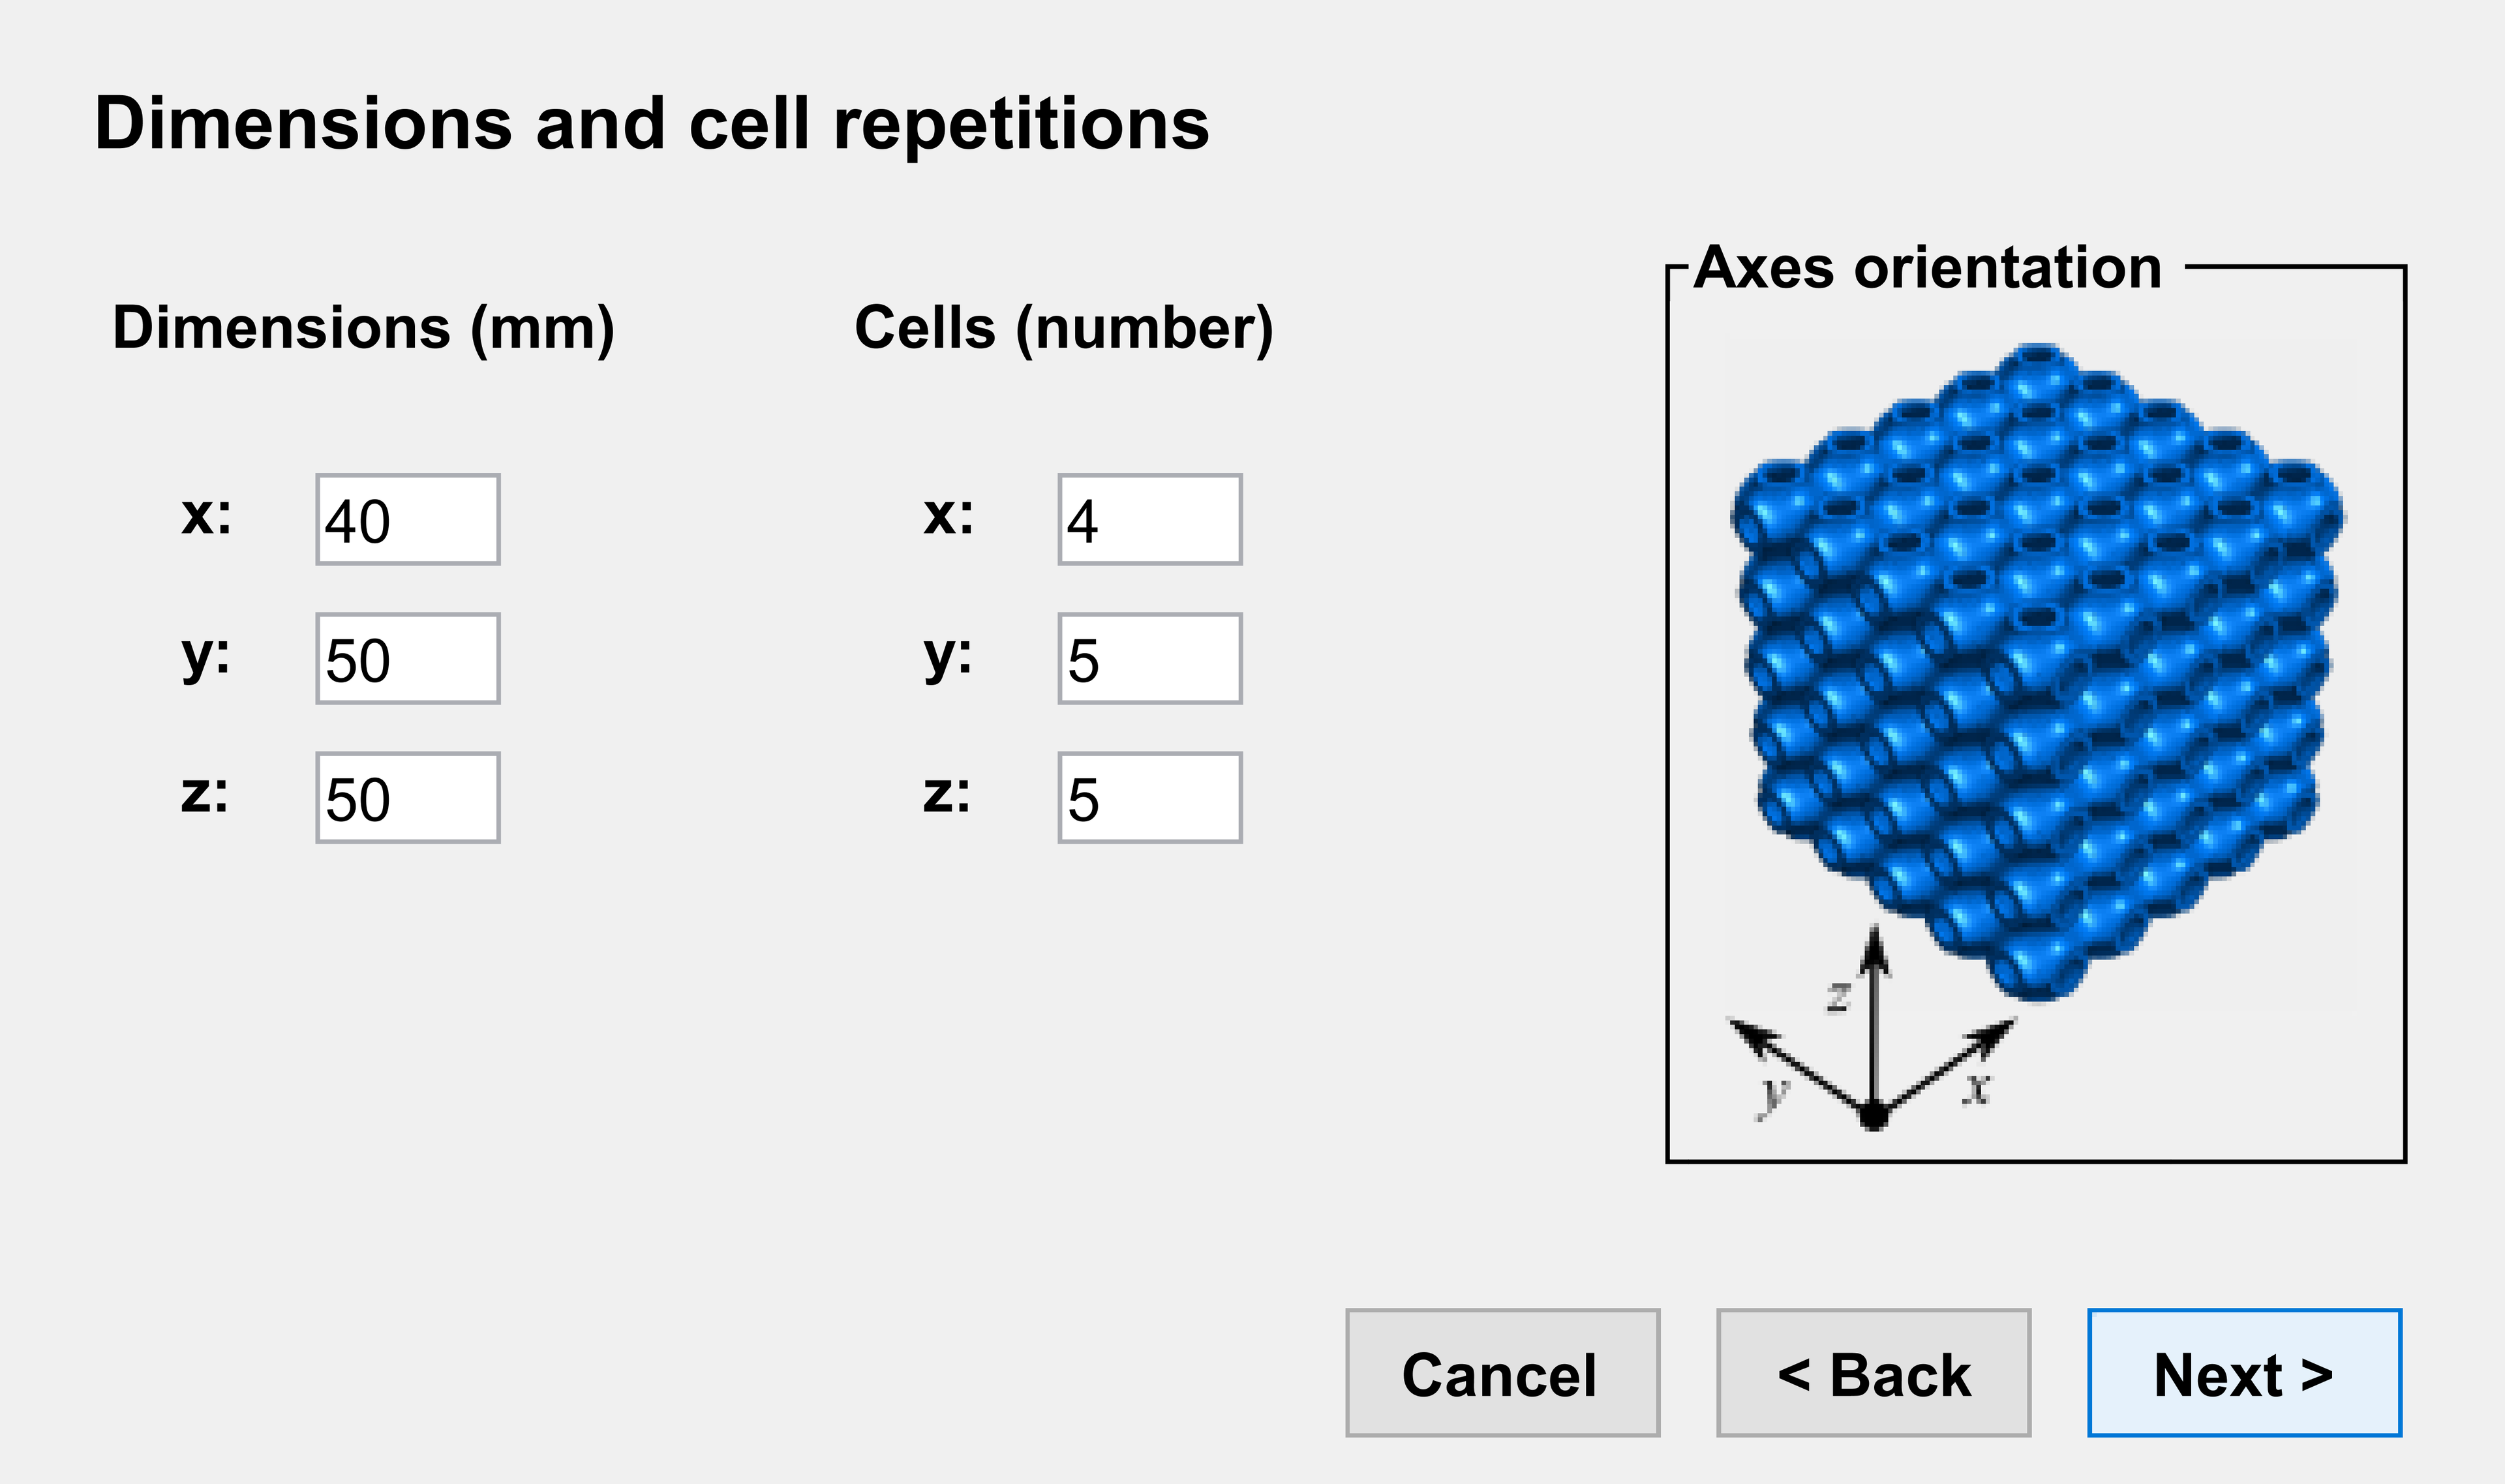This screenshot has width=2505, height=1484.
Task: Click the Dimensions y input field
Action: point(407,659)
